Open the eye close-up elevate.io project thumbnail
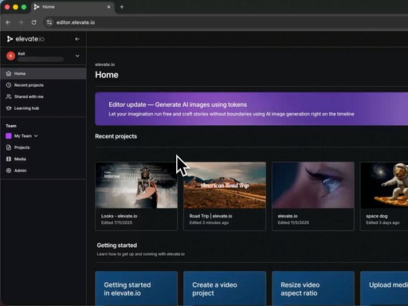Viewport: 408px width, 306px height. click(x=313, y=185)
